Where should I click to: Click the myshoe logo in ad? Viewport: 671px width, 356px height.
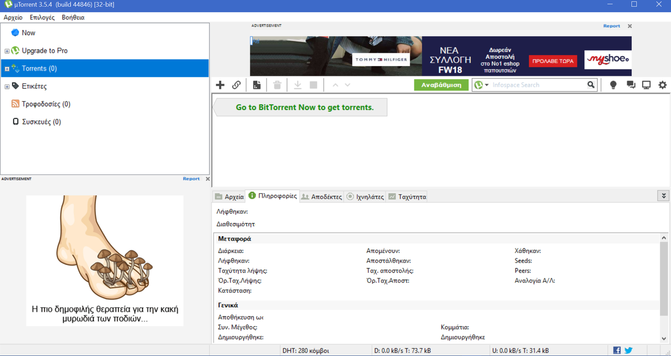point(608,59)
